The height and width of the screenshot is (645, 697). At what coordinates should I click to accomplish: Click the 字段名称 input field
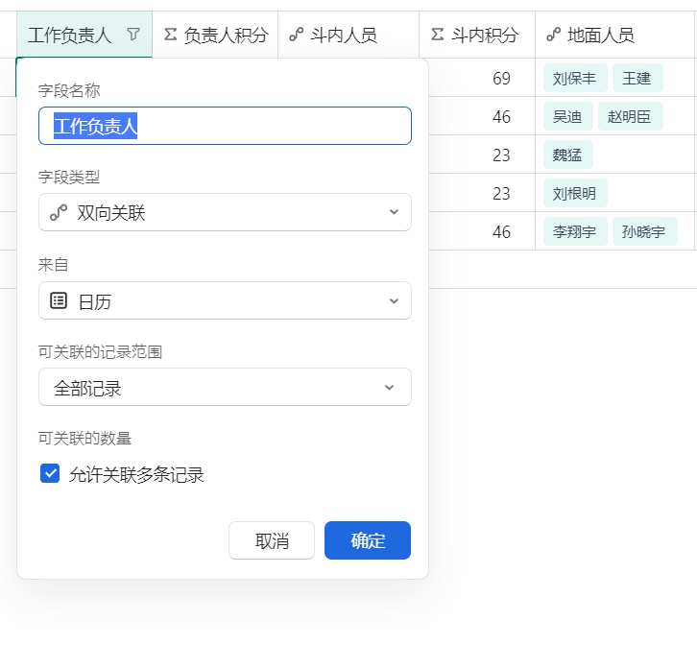click(x=225, y=126)
